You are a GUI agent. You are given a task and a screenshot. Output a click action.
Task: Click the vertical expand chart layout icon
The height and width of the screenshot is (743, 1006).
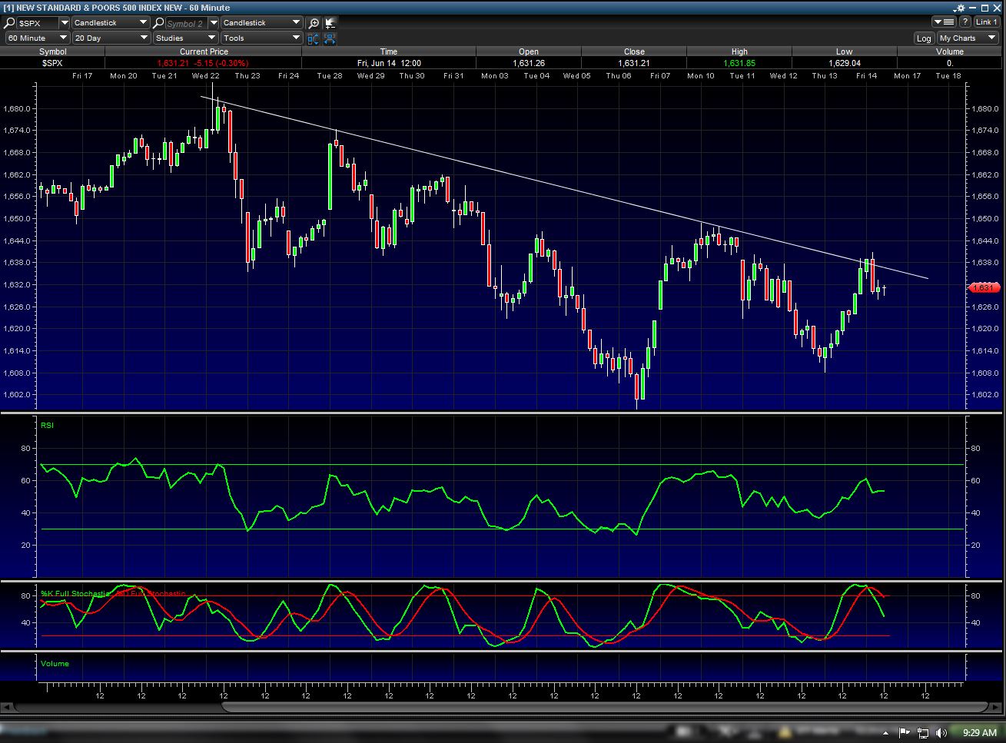point(314,38)
